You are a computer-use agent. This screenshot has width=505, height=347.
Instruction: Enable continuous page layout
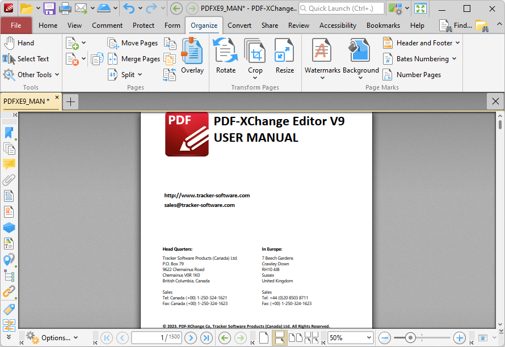click(279, 338)
